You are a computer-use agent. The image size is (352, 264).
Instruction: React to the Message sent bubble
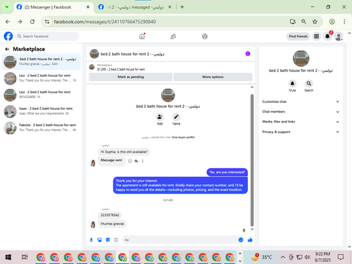coord(130,161)
